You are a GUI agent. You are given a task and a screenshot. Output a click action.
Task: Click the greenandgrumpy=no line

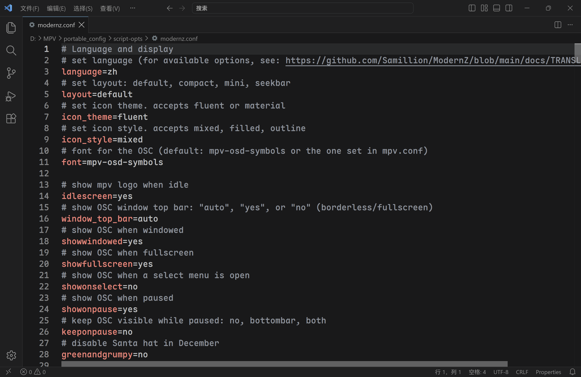(104, 354)
